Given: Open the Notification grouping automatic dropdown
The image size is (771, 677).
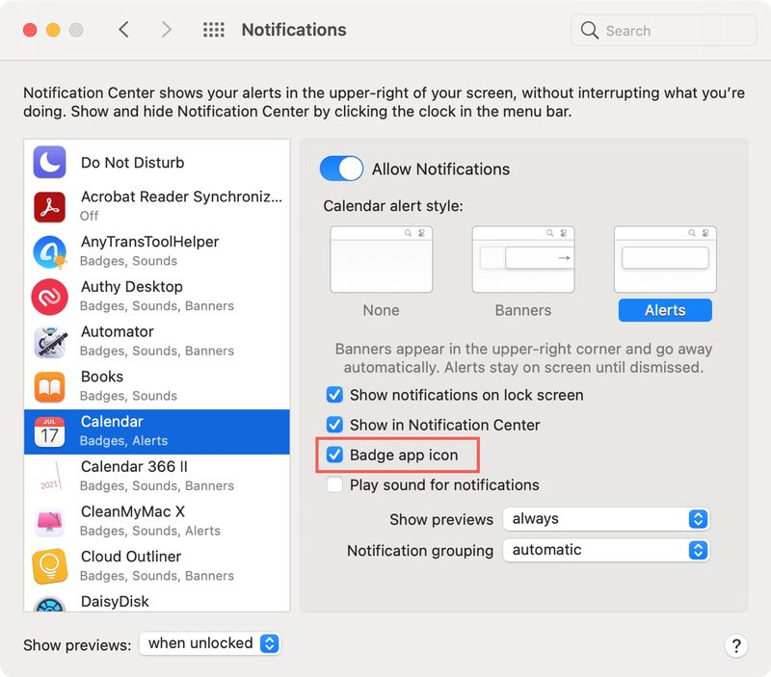Looking at the screenshot, I should click(605, 550).
